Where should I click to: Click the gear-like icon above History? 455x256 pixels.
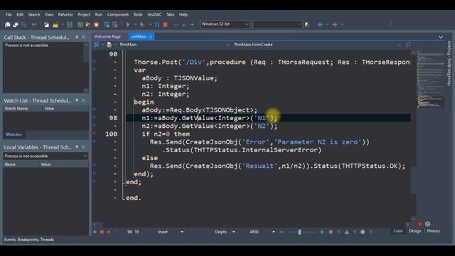tap(428, 224)
